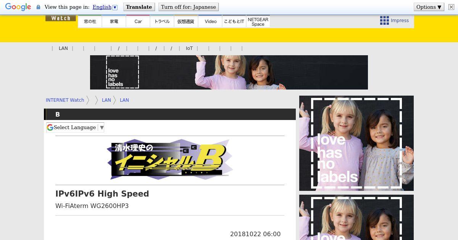458x240 pixels.
Task: Click the INTERNET Watch breadcrumb link
Action: click(65, 100)
